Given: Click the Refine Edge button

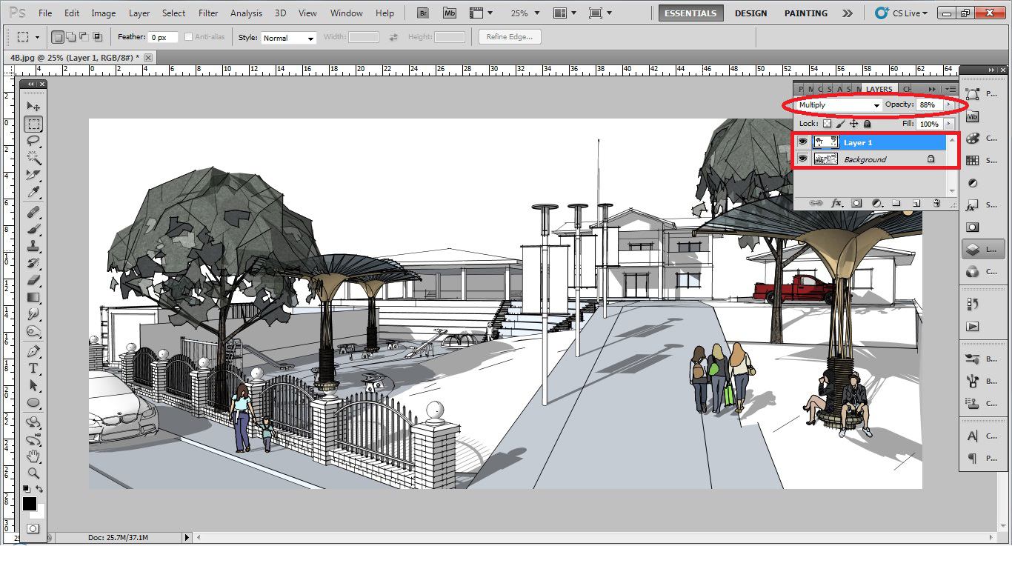Looking at the screenshot, I should pos(509,36).
